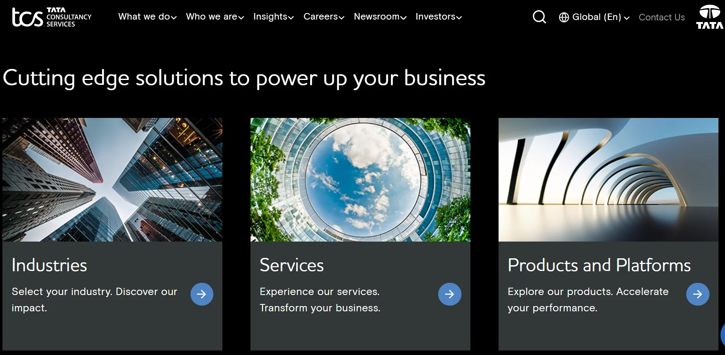Click the globe icon beside Global (En)
The height and width of the screenshot is (355, 725).
point(563,17)
